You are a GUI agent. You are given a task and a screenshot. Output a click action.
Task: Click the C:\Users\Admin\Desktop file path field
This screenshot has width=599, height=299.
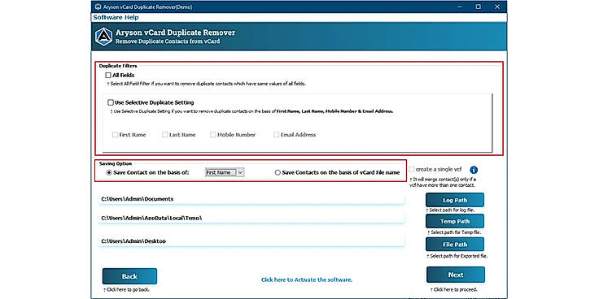point(251,241)
